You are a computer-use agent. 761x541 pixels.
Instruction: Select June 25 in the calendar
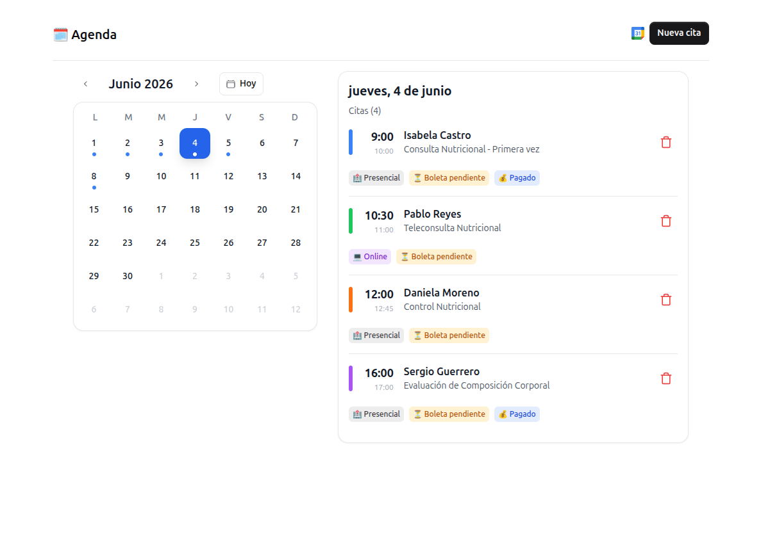pyautogui.click(x=195, y=243)
